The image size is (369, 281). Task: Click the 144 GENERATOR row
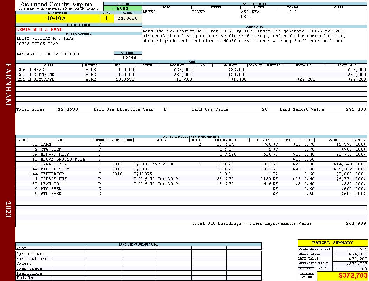pos(191,174)
